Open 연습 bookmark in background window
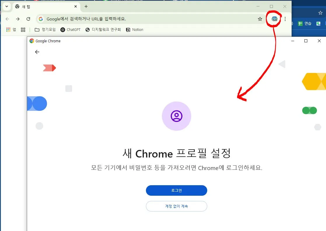This screenshot has width=326, height=231. pos(305,24)
